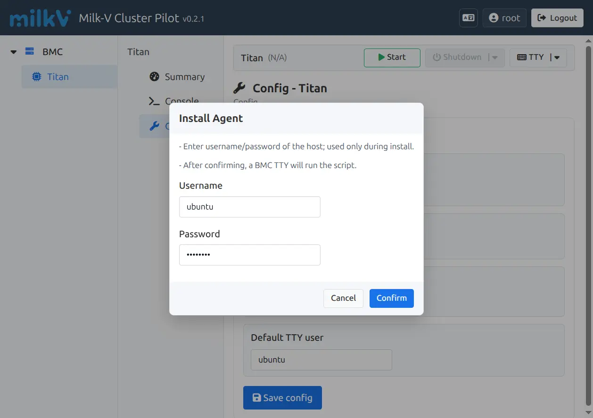Open the Summary tab

pyautogui.click(x=184, y=77)
